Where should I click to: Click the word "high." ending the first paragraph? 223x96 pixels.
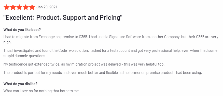(x=7, y=42)
